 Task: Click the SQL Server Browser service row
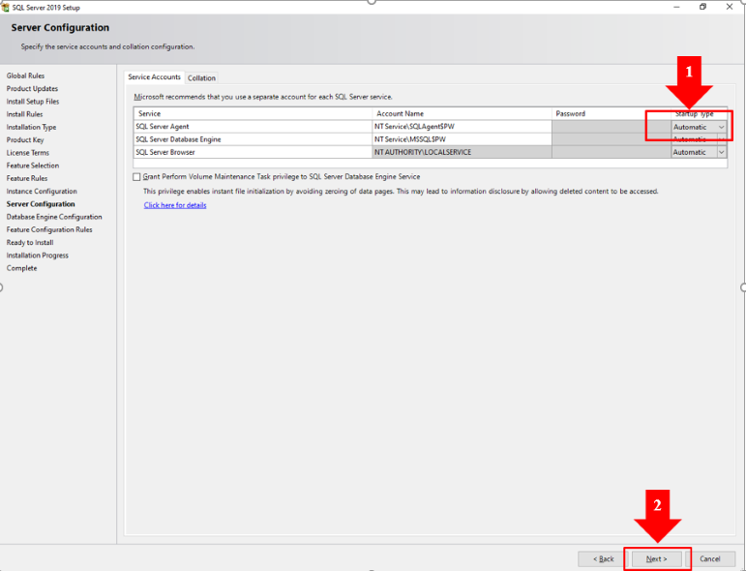click(x=253, y=152)
